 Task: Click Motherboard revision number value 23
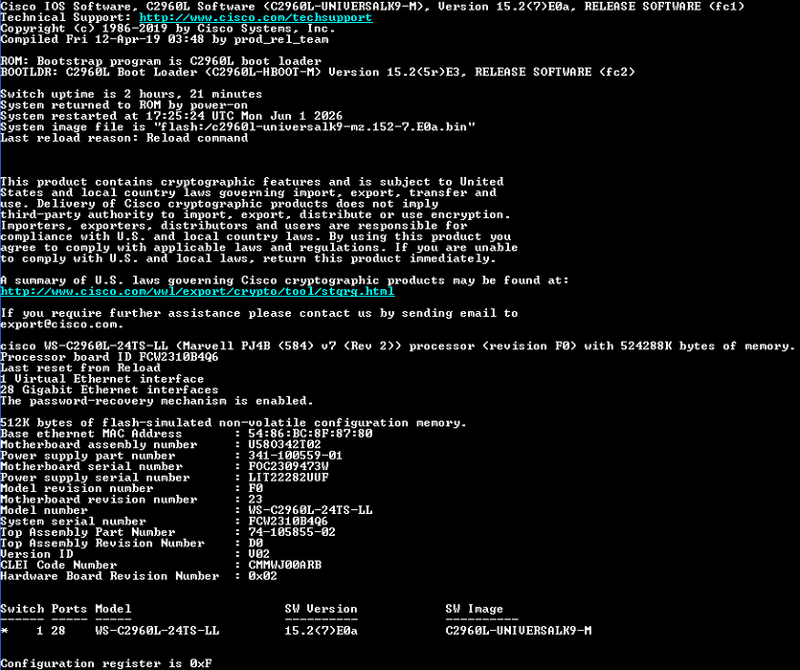(x=256, y=500)
